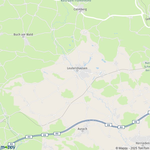Select the green nature park label right of Leutershausen

[147, 67]
